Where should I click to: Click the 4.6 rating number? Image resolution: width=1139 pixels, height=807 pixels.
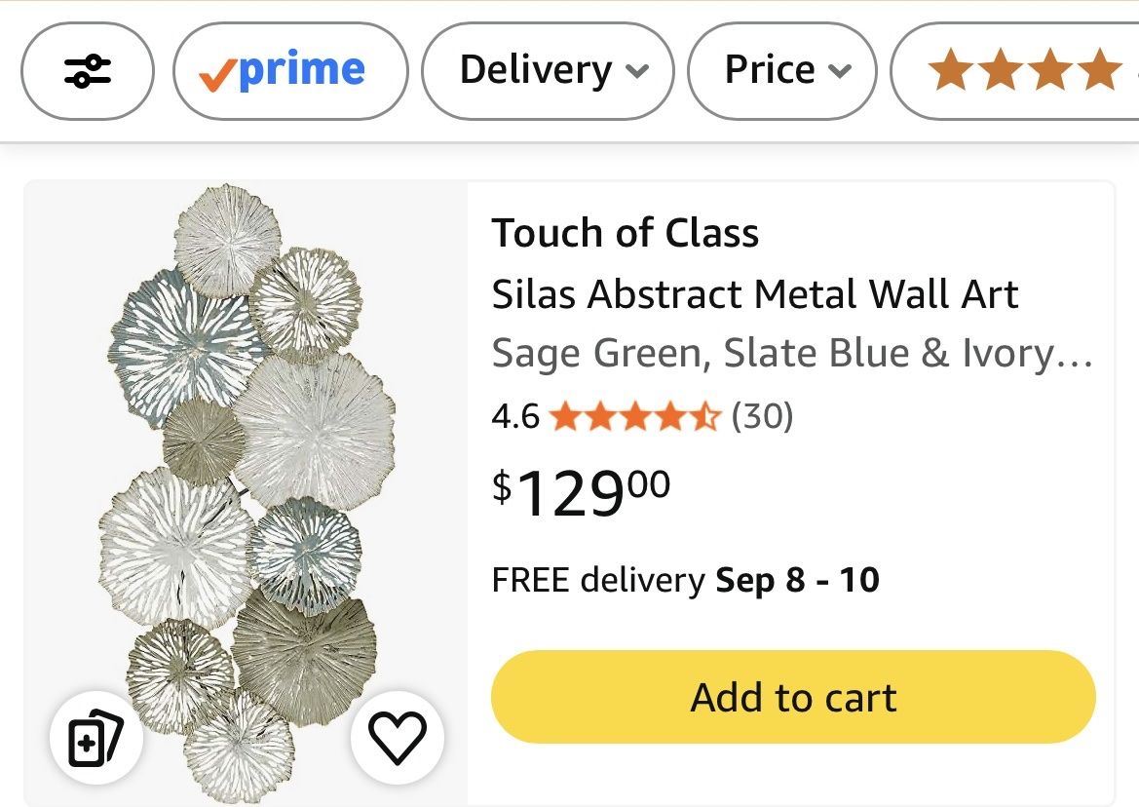(x=515, y=417)
